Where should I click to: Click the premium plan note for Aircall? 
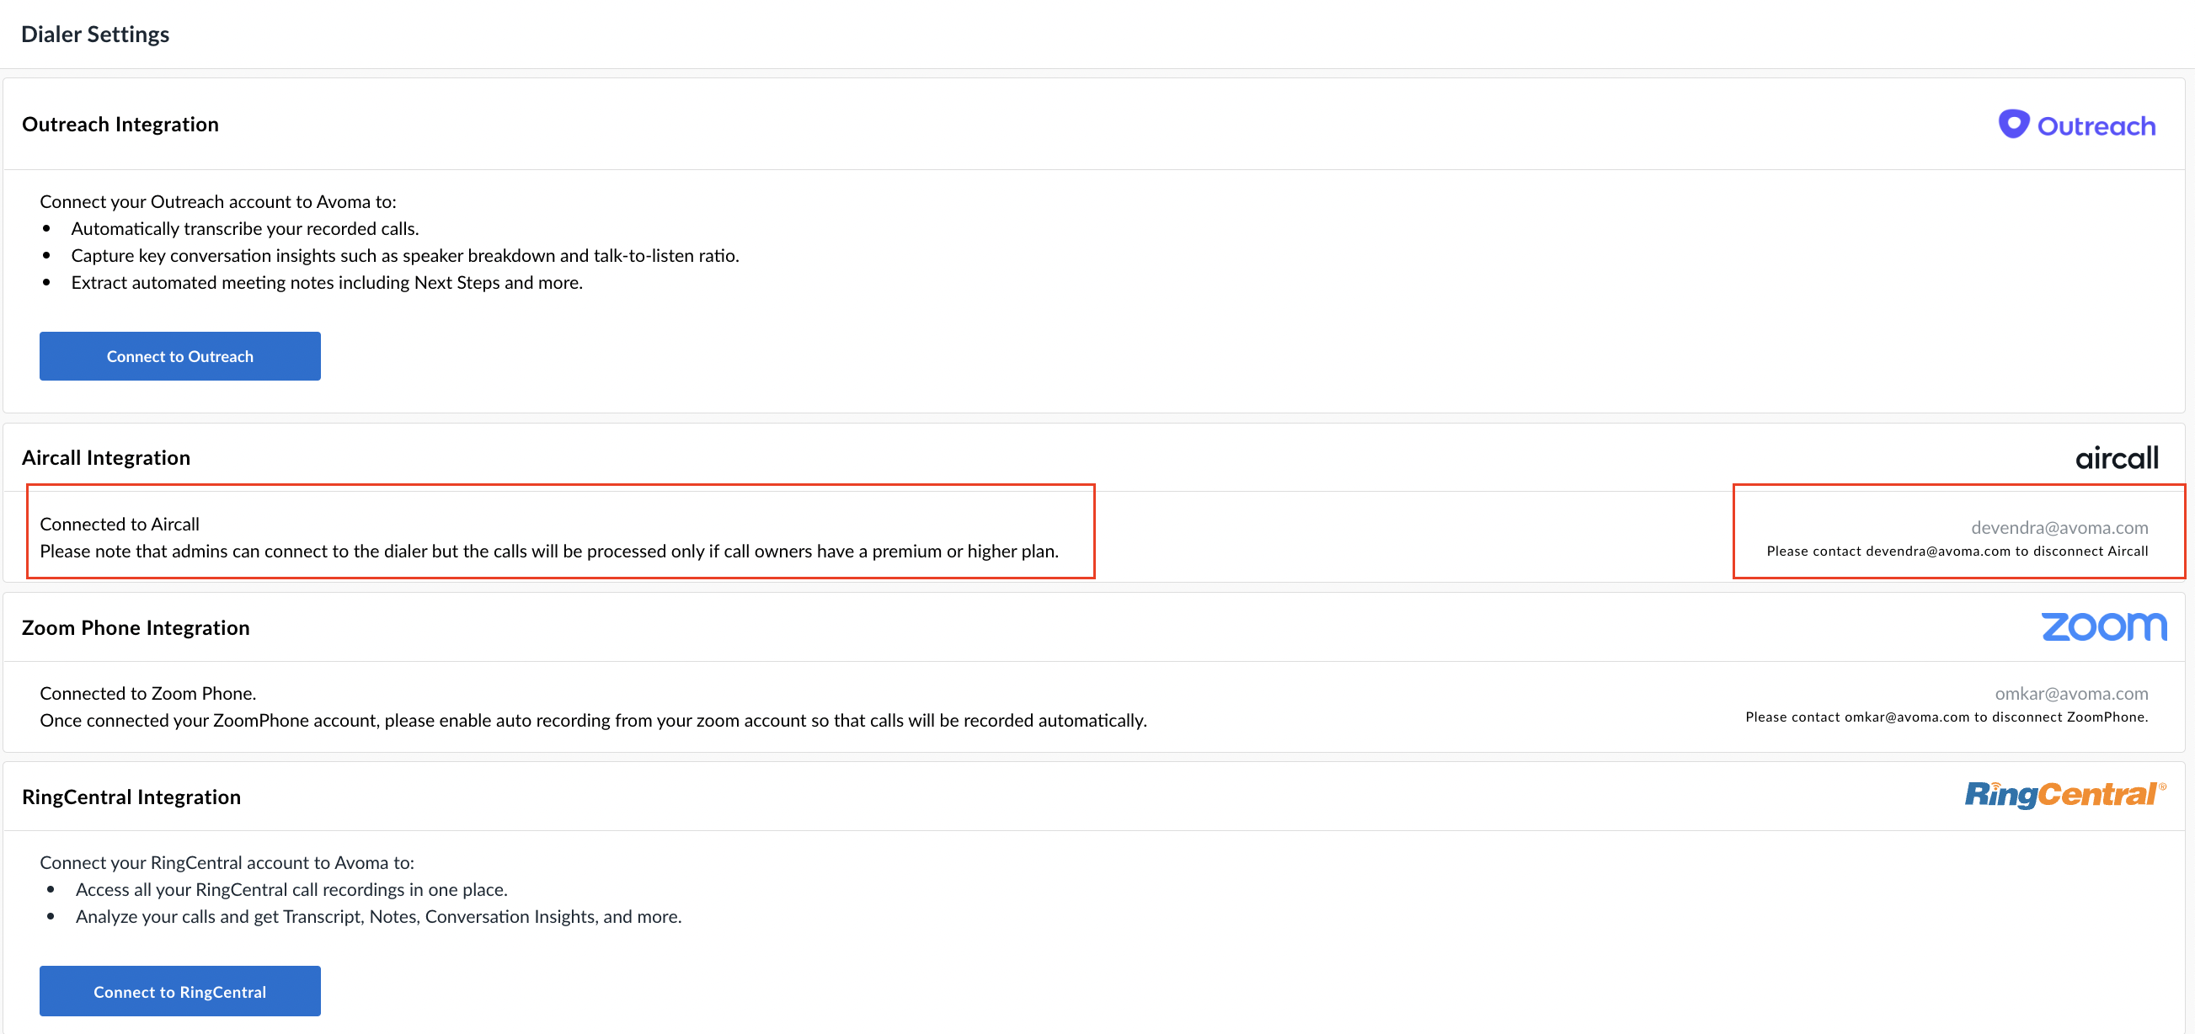tap(549, 552)
